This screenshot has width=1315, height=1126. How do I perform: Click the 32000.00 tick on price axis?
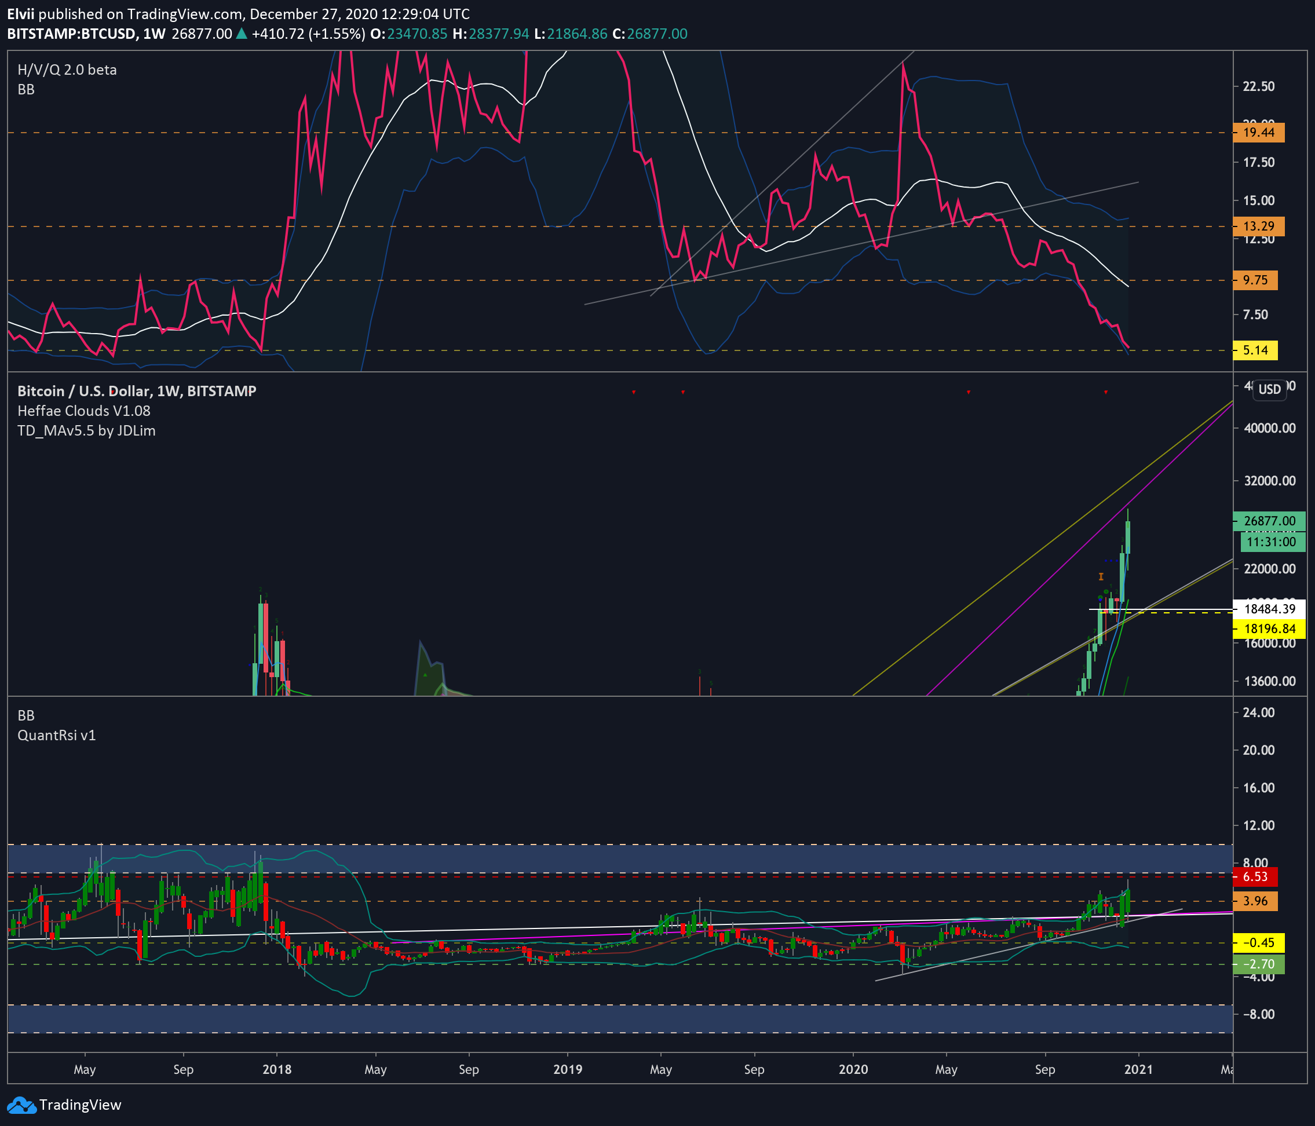1270,481
